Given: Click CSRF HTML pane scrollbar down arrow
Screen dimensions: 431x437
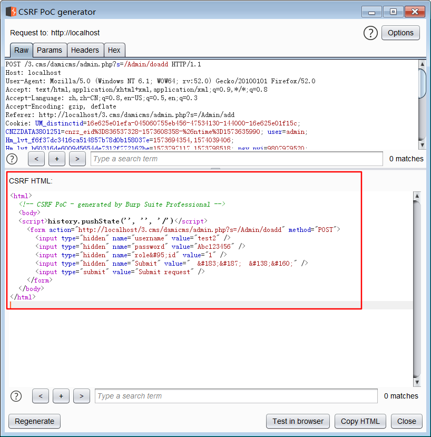Looking at the screenshot, I should [417, 382].
